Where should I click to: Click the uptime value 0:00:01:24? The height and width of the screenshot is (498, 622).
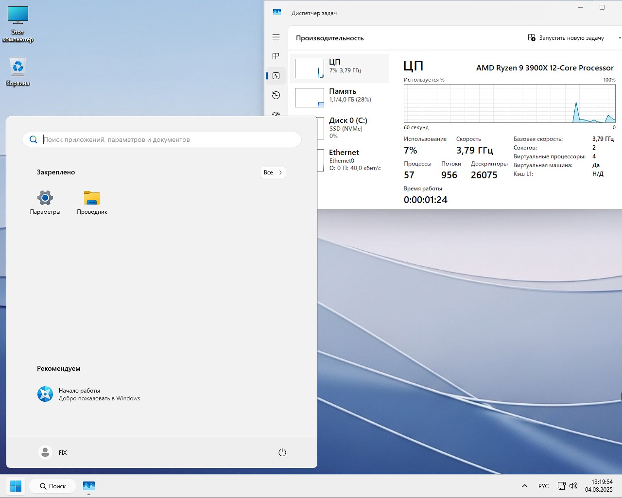(x=426, y=200)
